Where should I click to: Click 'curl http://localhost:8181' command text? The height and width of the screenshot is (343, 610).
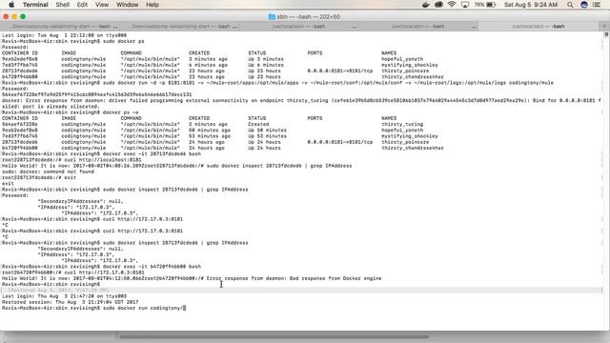[x=103, y=160]
